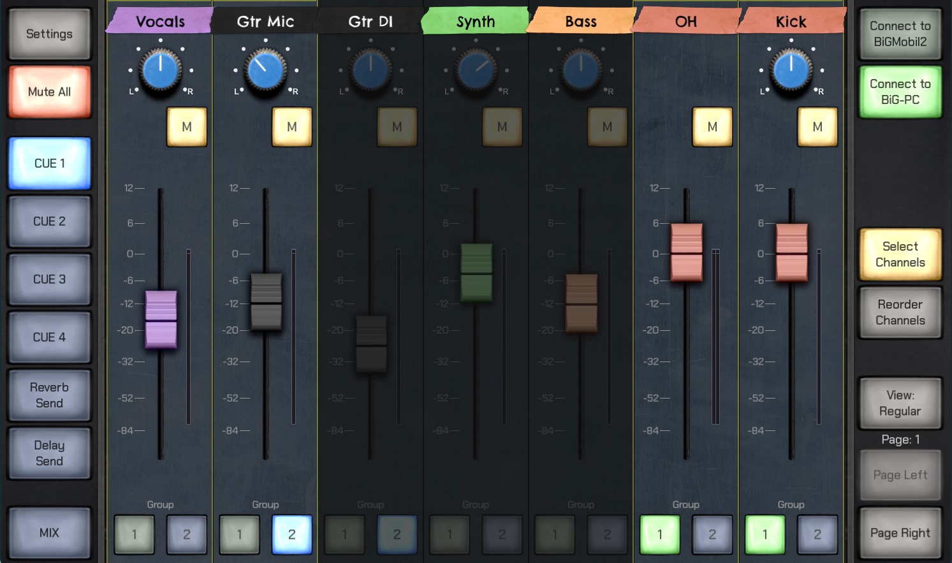Image resolution: width=952 pixels, height=563 pixels.
Task: Click the Synth channel pan knob
Action: (x=476, y=70)
